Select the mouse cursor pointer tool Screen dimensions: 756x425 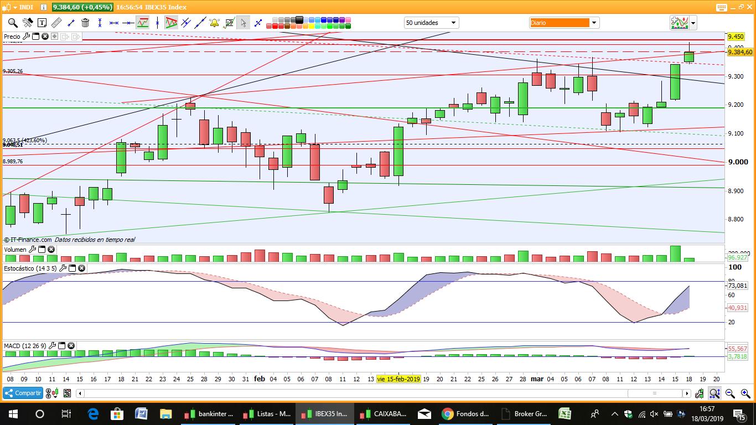[244, 23]
